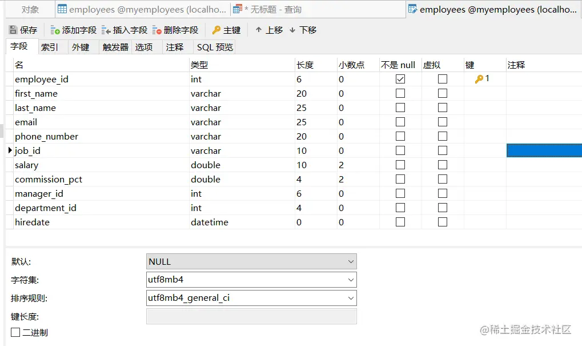Open the SQL Preview (SQL 预览) tab

pos(215,47)
